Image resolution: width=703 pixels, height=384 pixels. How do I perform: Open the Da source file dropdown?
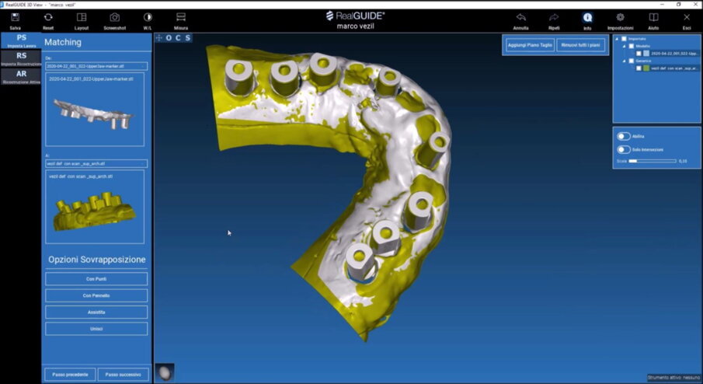tap(96, 66)
